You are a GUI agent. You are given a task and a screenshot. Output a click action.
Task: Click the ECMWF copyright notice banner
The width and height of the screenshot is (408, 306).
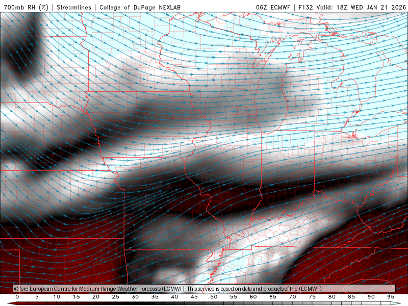tap(205, 289)
